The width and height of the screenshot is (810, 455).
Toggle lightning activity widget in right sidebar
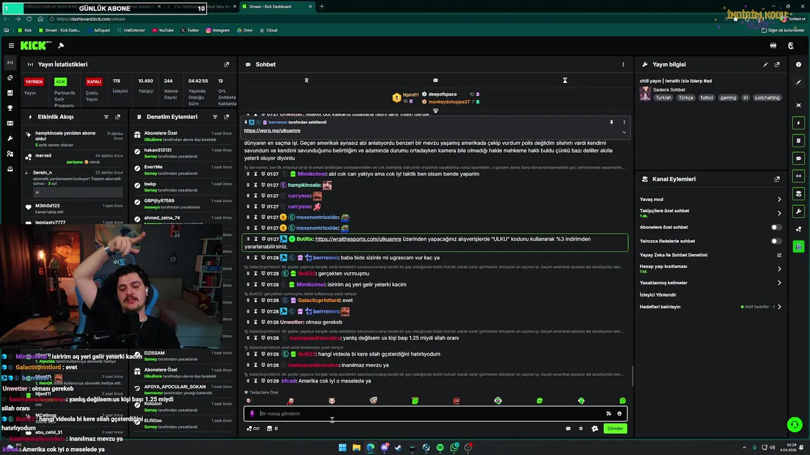click(x=799, y=123)
